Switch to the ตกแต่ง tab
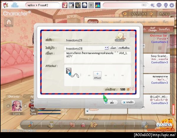Screen dimensions: 177x138 [x=141, y=22]
